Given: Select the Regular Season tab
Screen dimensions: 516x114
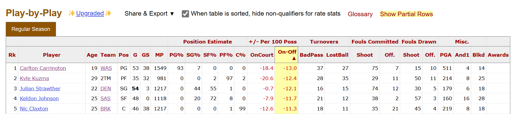Looking at the screenshot, I should point(31,29).
